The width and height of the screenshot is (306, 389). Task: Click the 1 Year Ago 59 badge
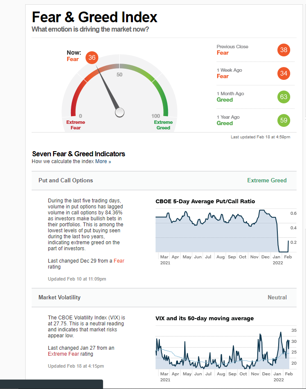(283, 120)
